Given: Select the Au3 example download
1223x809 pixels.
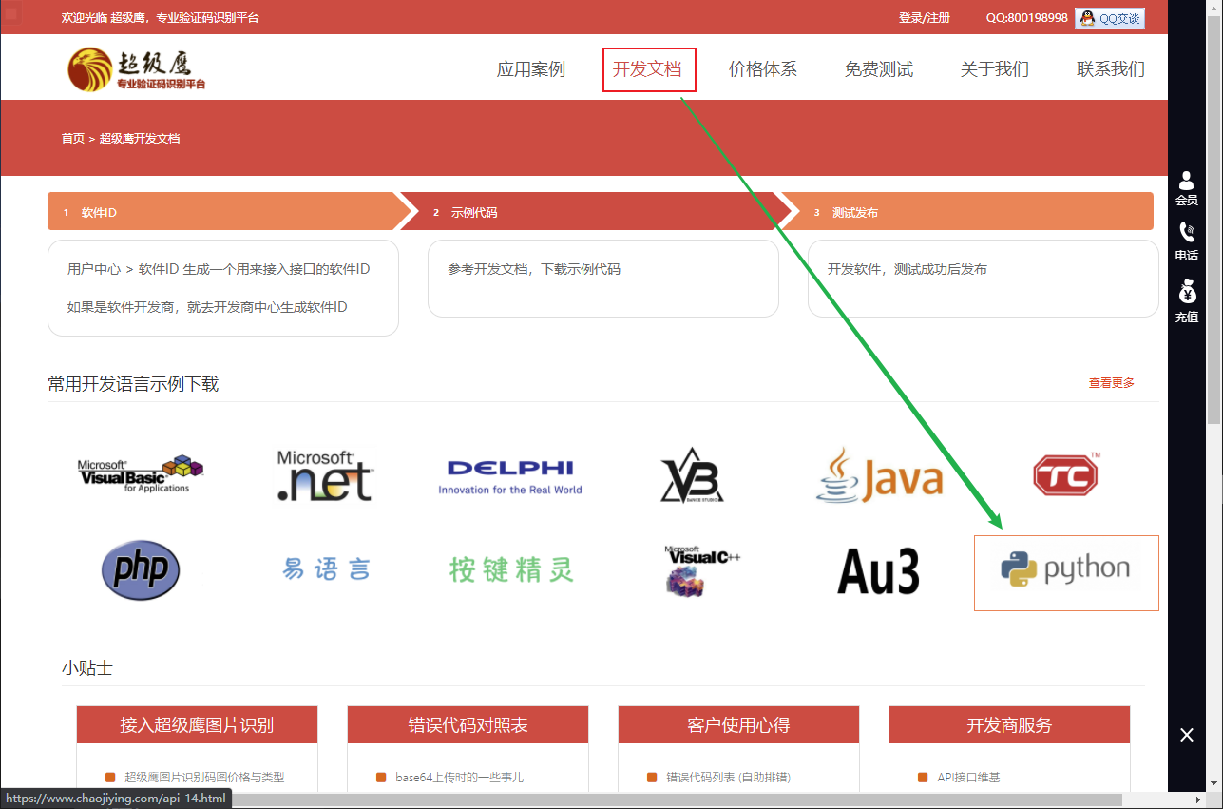Looking at the screenshot, I should 876,571.
